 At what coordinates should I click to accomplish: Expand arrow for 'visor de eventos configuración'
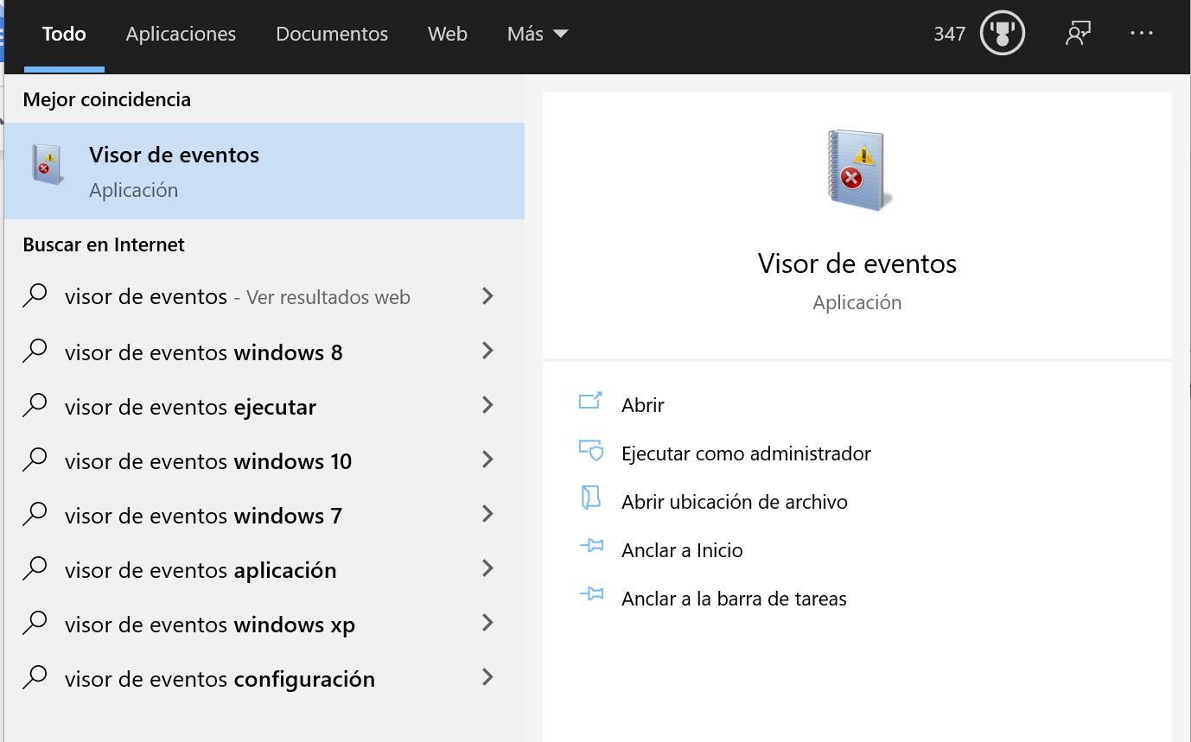[487, 677]
